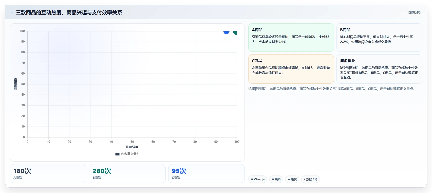Viewport: 432px width, 193px height.
Task: Open the C商品 summary card
Action: pyautogui.click(x=291, y=69)
